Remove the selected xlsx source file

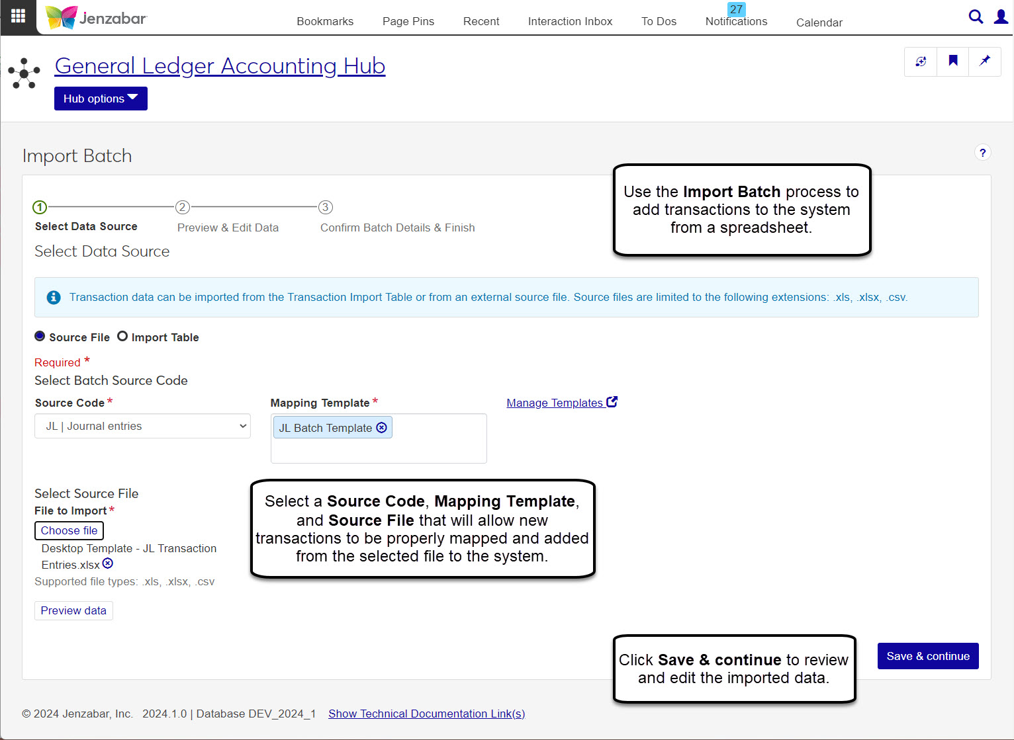click(x=108, y=563)
